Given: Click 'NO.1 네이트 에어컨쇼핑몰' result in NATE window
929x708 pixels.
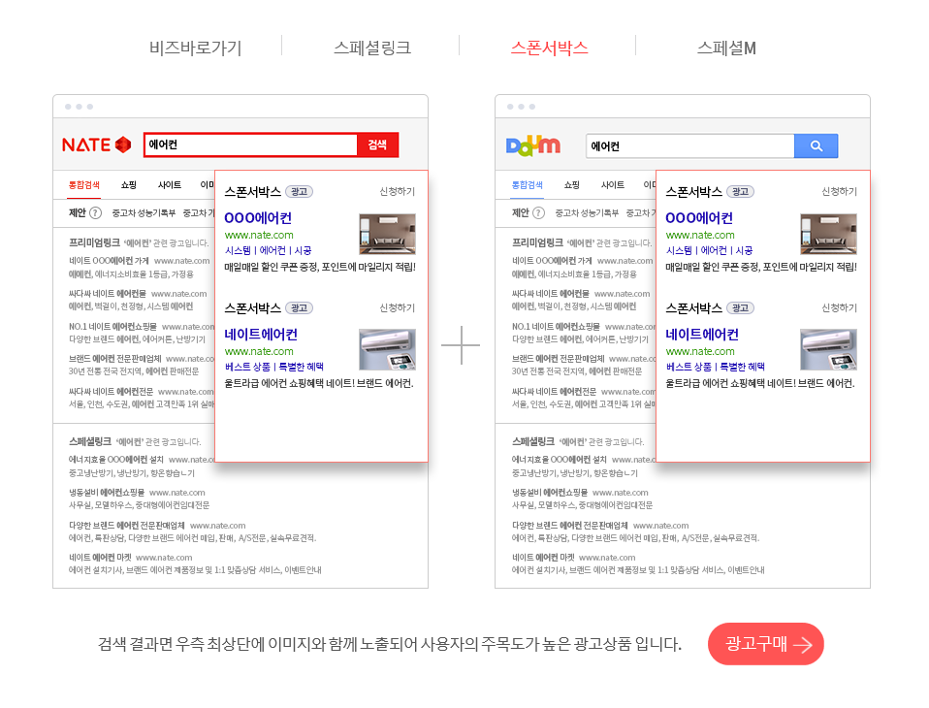Looking at the screenshot, I should point(112,327).
